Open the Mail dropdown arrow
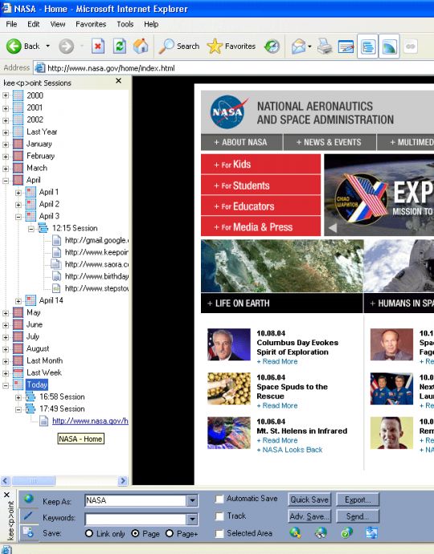The image size is (434, 554). (310, 47)
